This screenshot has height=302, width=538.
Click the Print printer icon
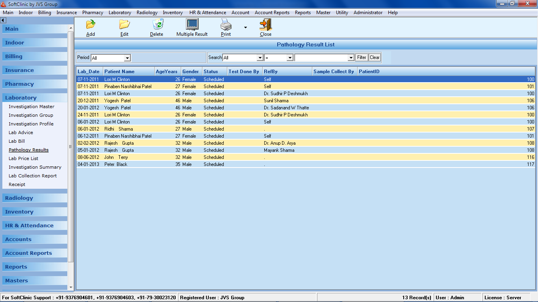pyautogui.click(x=226, y=25)
